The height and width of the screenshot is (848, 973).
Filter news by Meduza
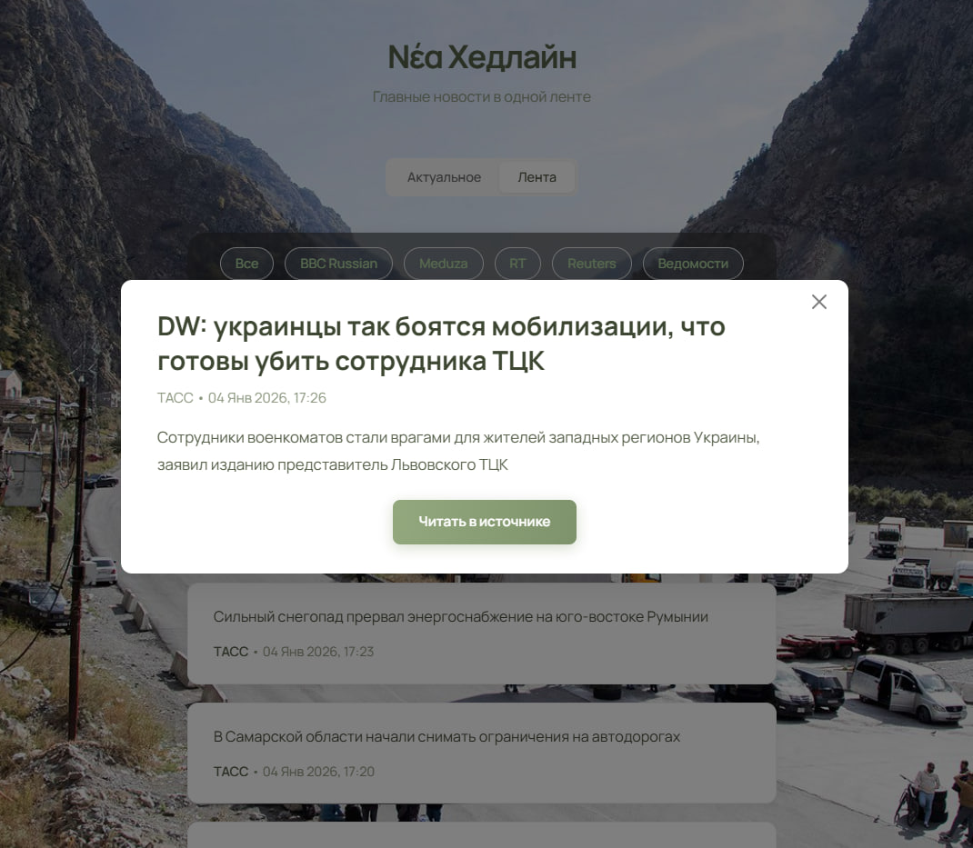pos(443,264)
